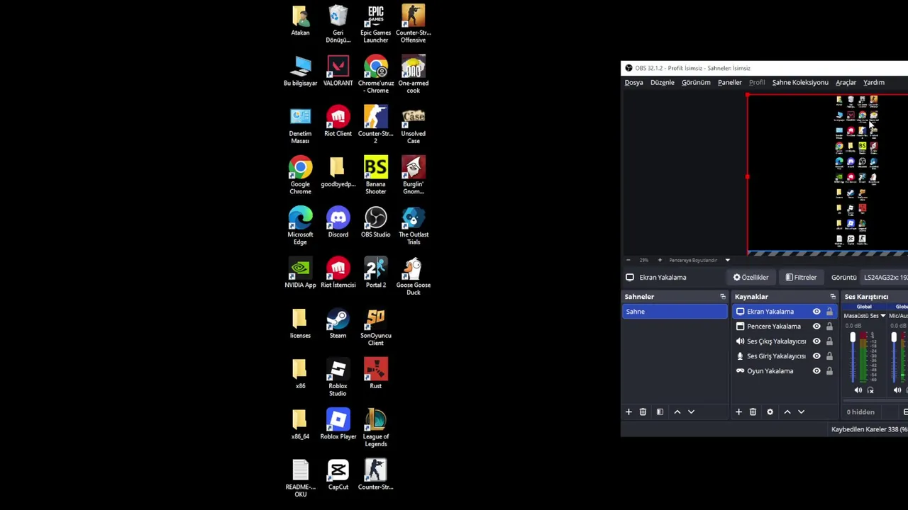This screenshot has height=510, width=908.
Task: Zoom out the OBS preview with minus
Action: click(629, 260)
